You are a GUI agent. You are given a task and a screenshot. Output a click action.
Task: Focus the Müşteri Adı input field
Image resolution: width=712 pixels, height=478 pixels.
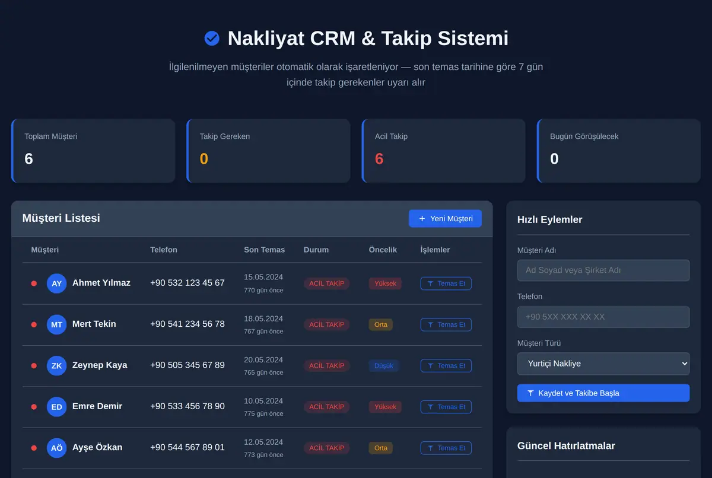[603, 270]
